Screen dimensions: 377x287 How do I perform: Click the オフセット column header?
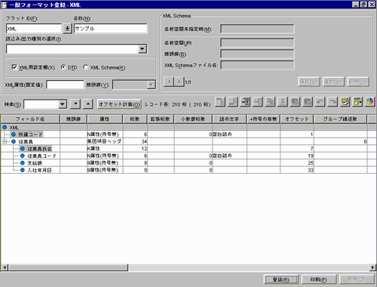click(297, 119)
